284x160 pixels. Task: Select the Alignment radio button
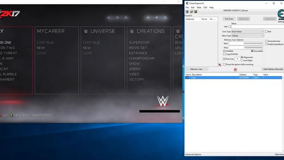click(x=242, y=57)
